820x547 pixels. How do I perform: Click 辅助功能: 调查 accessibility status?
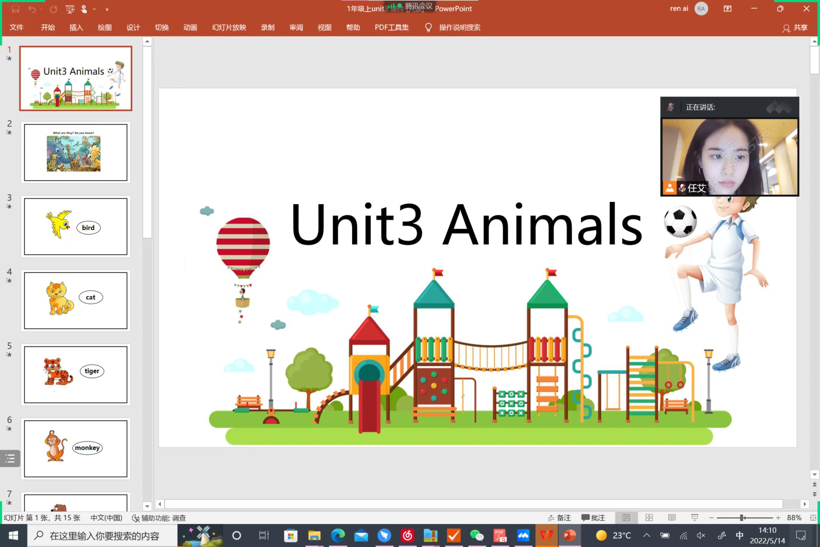point(159,518)
